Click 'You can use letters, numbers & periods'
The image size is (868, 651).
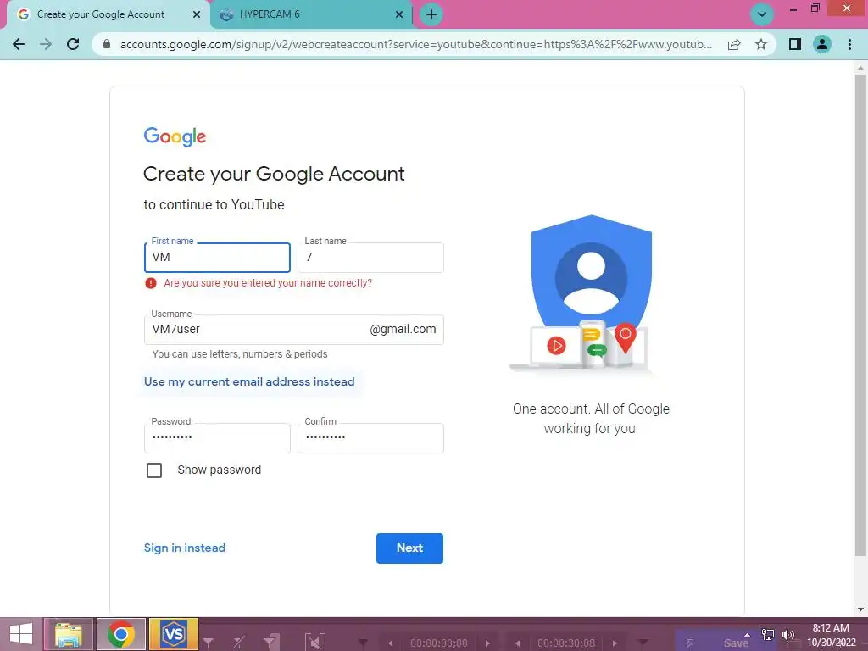[240, 353]
